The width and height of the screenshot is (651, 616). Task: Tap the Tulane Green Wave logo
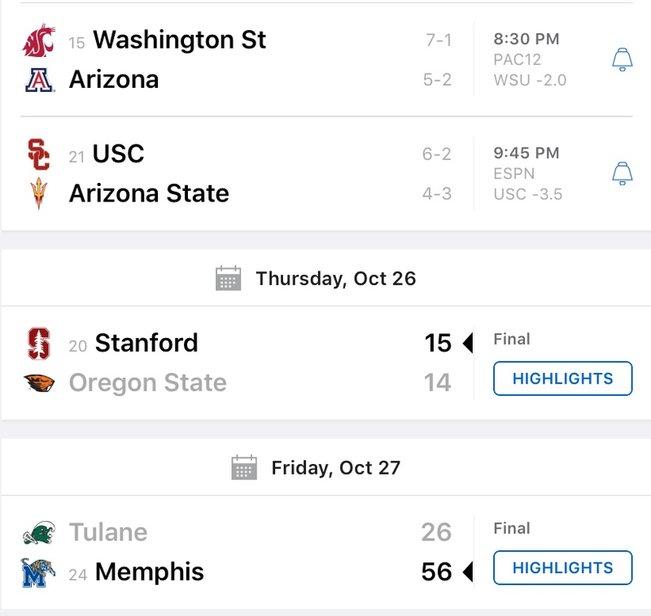tap(38, 532)
